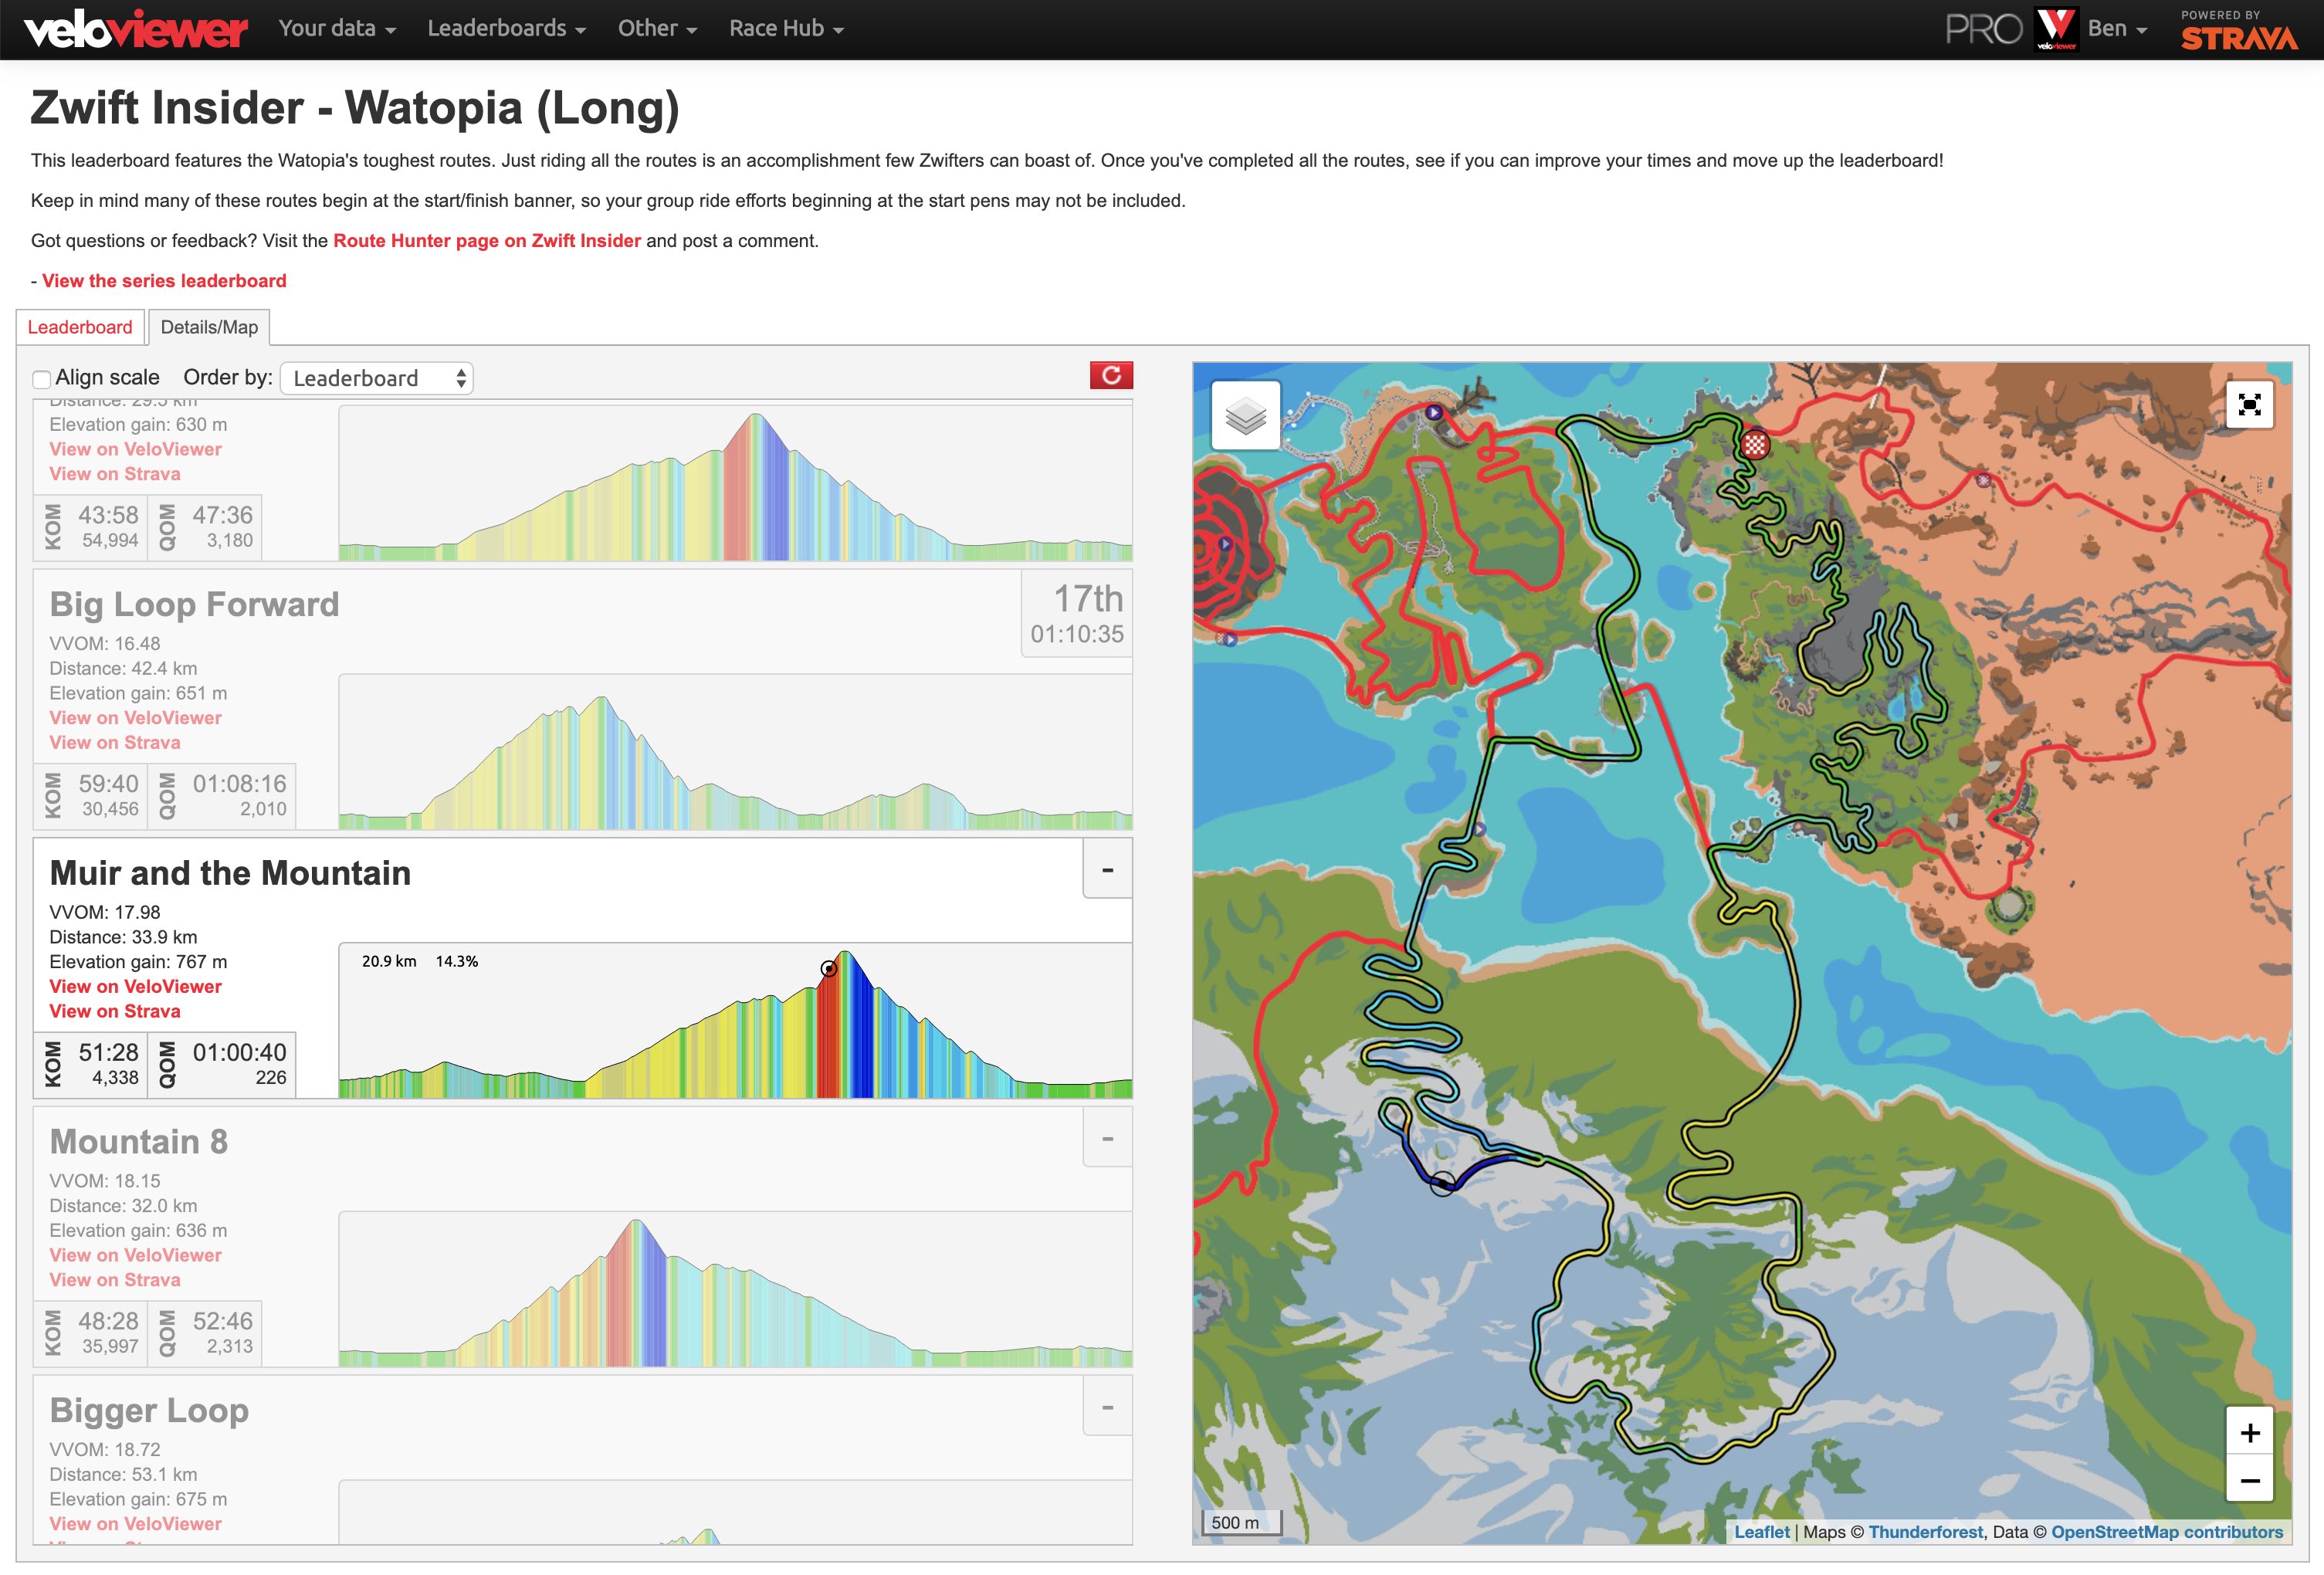Screen dimensions: 2324x1575
Task: Click the Zwift Insider - Watopia (Long) heading
Action: tap(355, 108)
